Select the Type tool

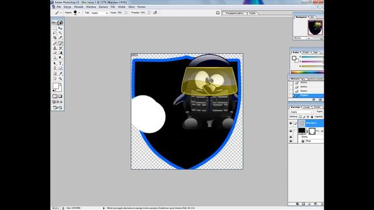(60, 64)
